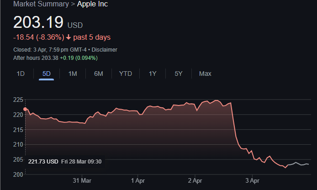Click the 221.73 USD tooltip label
The width and height of the screenshot is (317, 190).
43,161
